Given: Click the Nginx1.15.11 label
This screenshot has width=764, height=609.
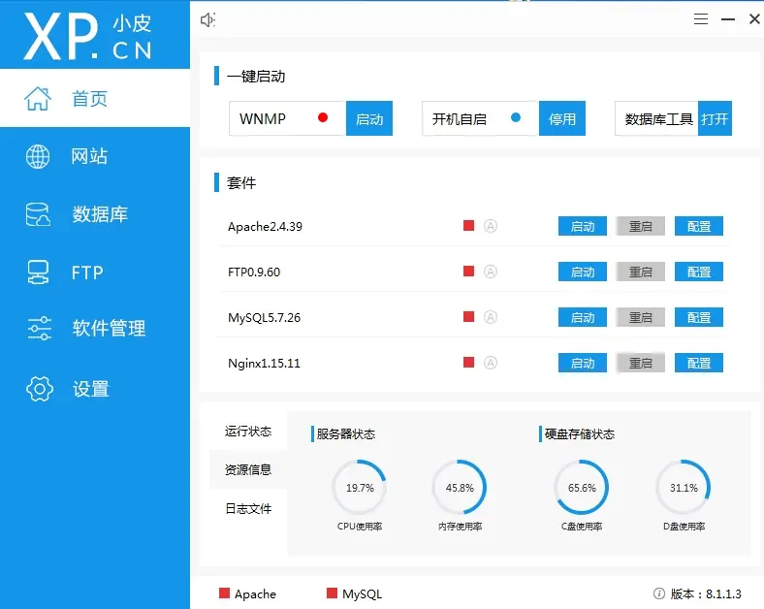Looking at the screenshot, I should (x=264, y=364).
